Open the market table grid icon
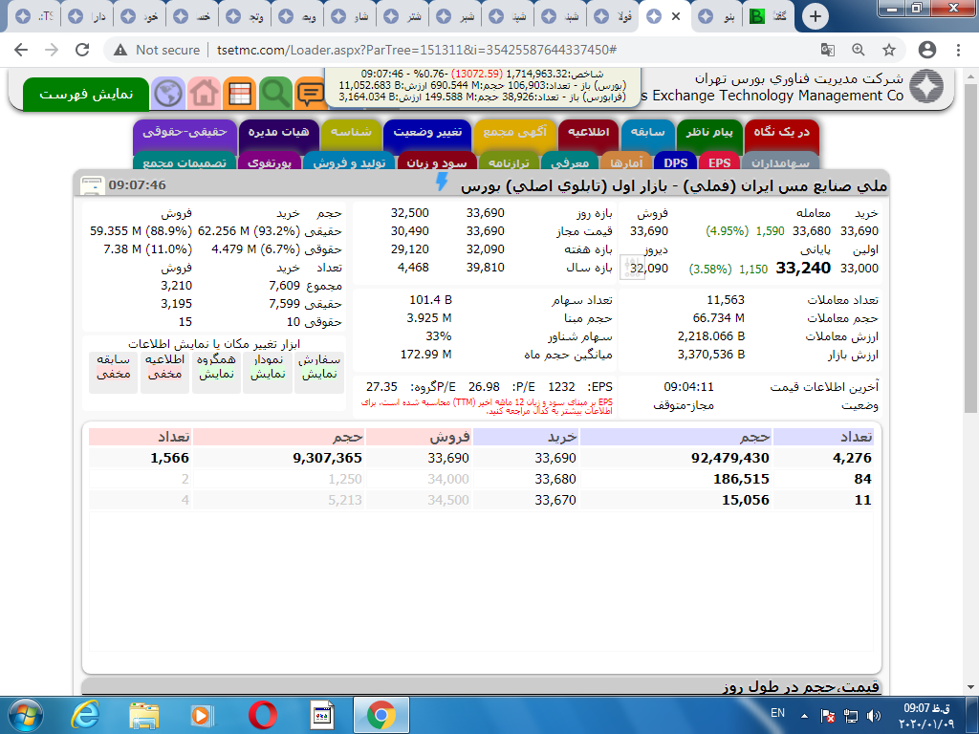Screen dimensions: 979x734 tap(240, 94)
